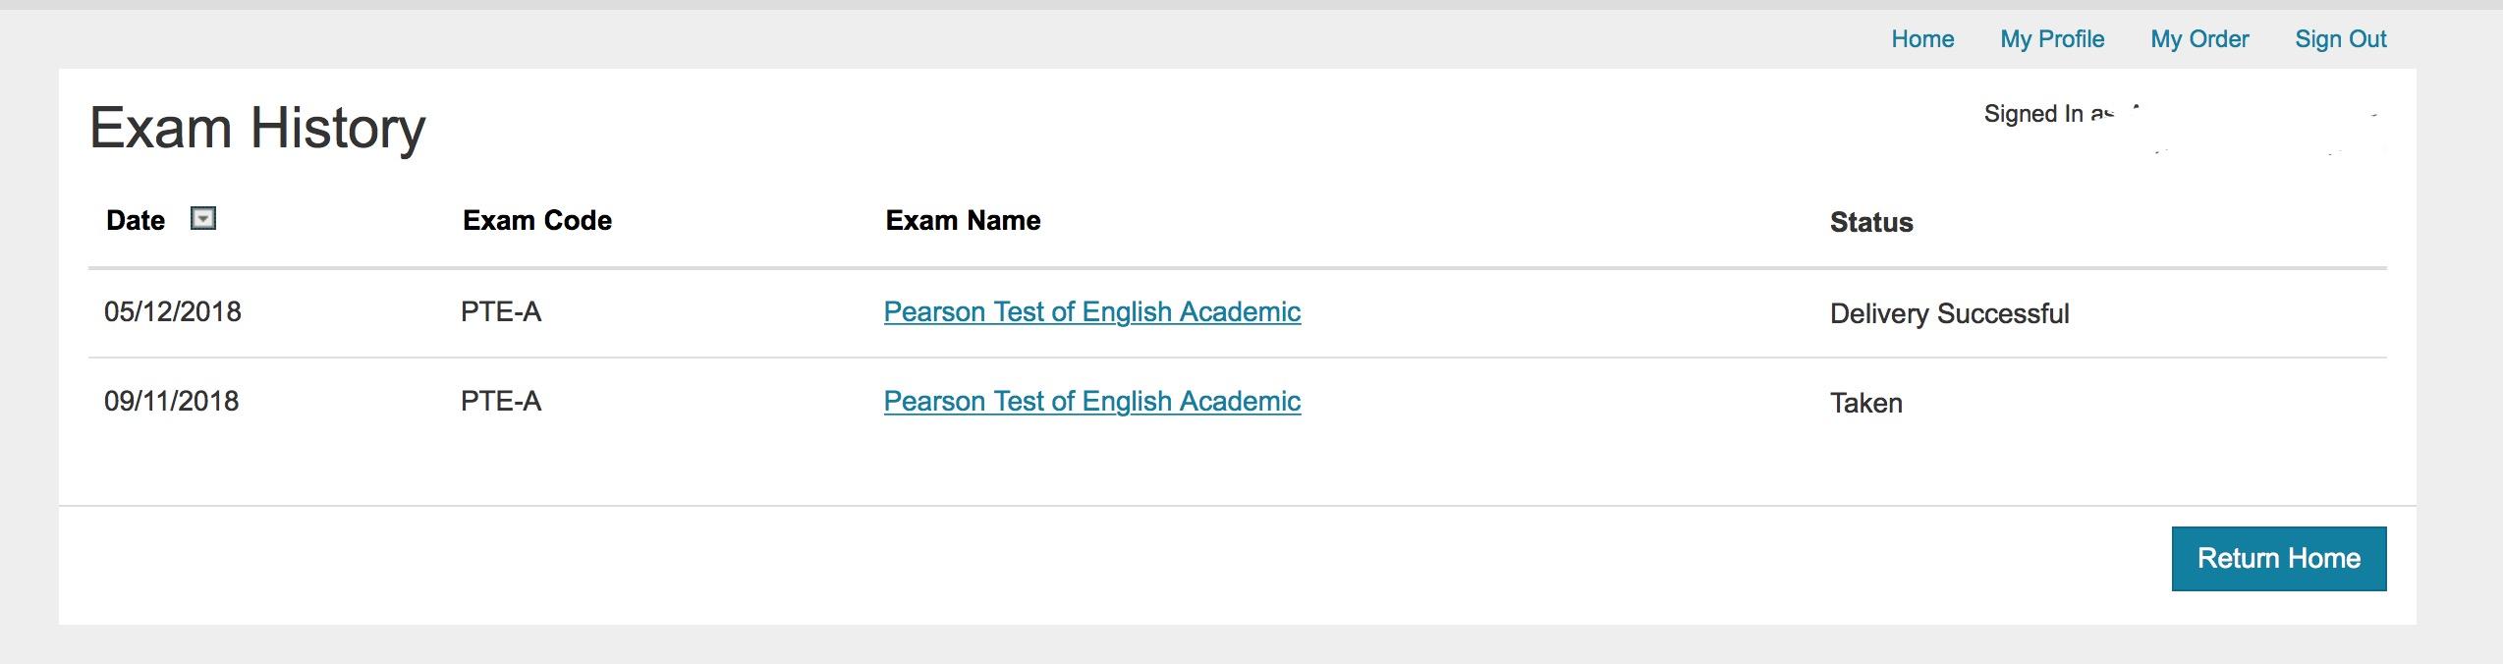The image size is (2503, 664).
Task: Click the Status column header
Action: (x=1870, y=223)
